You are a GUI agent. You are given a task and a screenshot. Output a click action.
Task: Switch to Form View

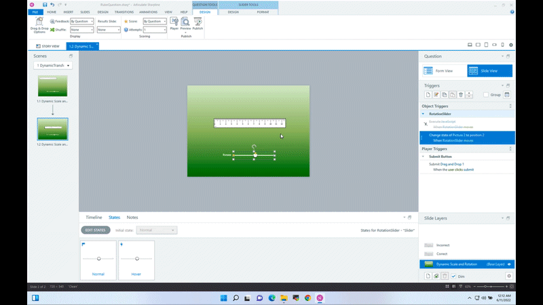pyautogui.click(x=443, y=70)
